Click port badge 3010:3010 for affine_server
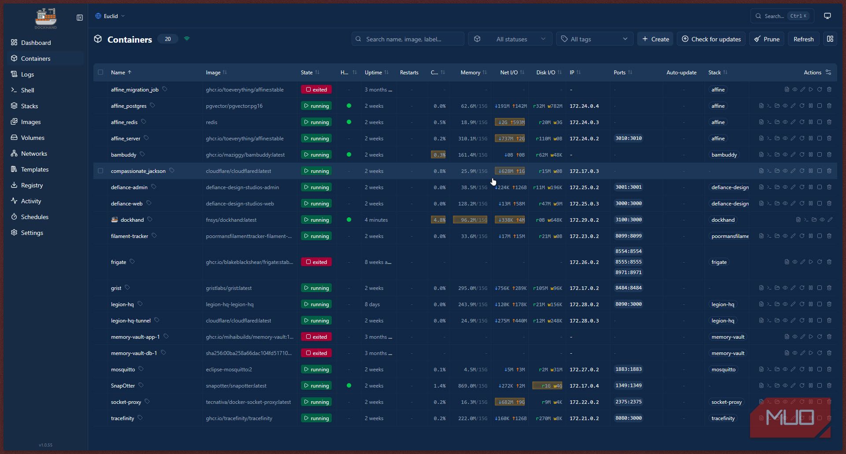Viewport: 846px width, 454px height. click(628, 138)
